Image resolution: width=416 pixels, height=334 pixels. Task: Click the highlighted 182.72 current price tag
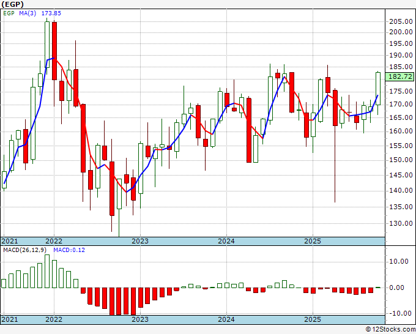coord(400,76)
